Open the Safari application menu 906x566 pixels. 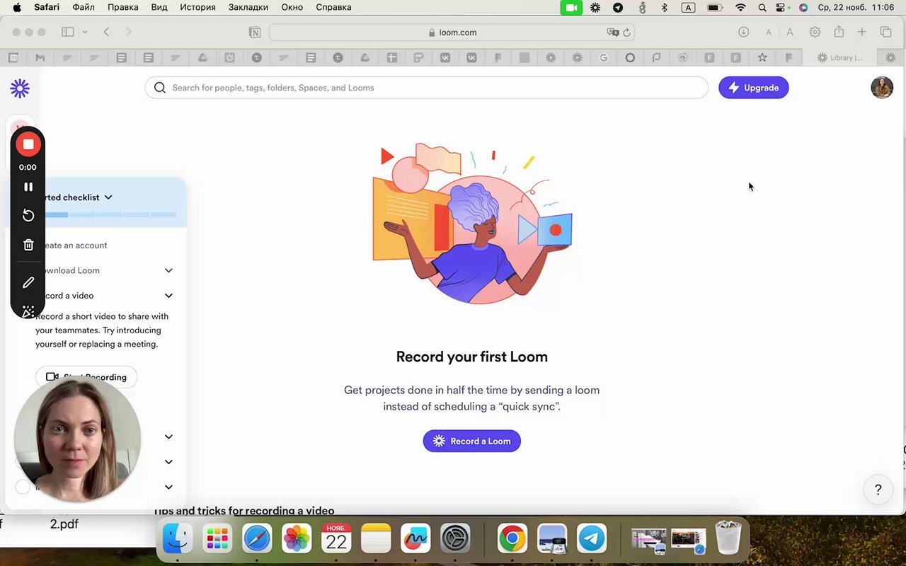pyautogui.click(x=47, y=7)
